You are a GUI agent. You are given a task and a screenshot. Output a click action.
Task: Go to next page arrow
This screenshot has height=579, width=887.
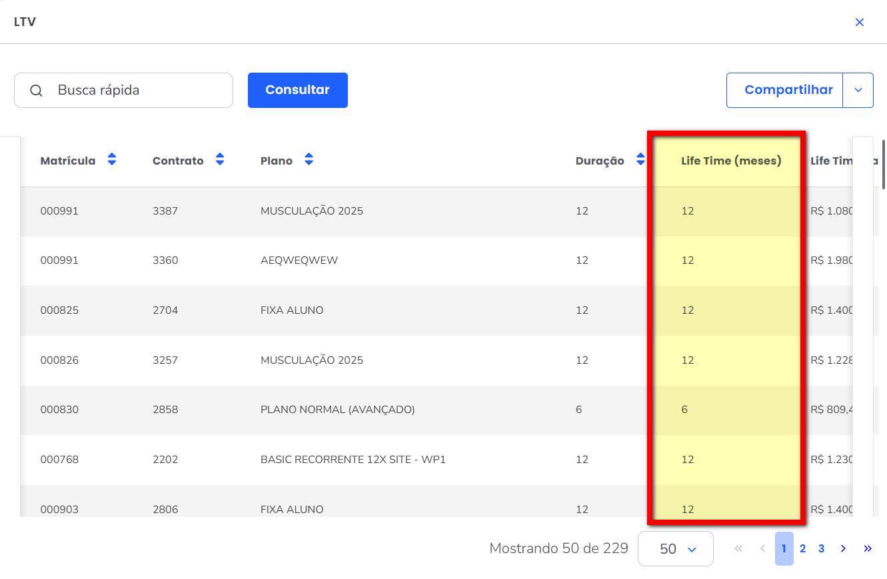843,548
